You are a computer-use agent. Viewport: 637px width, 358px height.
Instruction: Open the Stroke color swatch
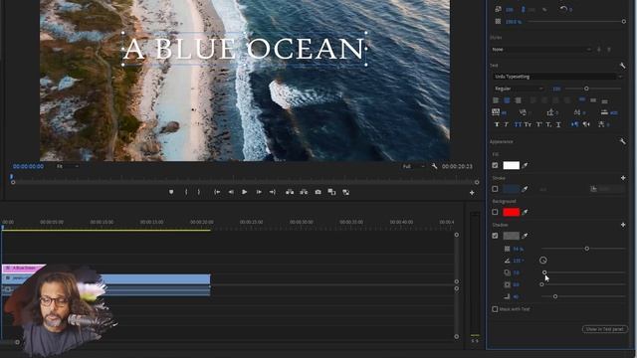click(x=511, y=189)
